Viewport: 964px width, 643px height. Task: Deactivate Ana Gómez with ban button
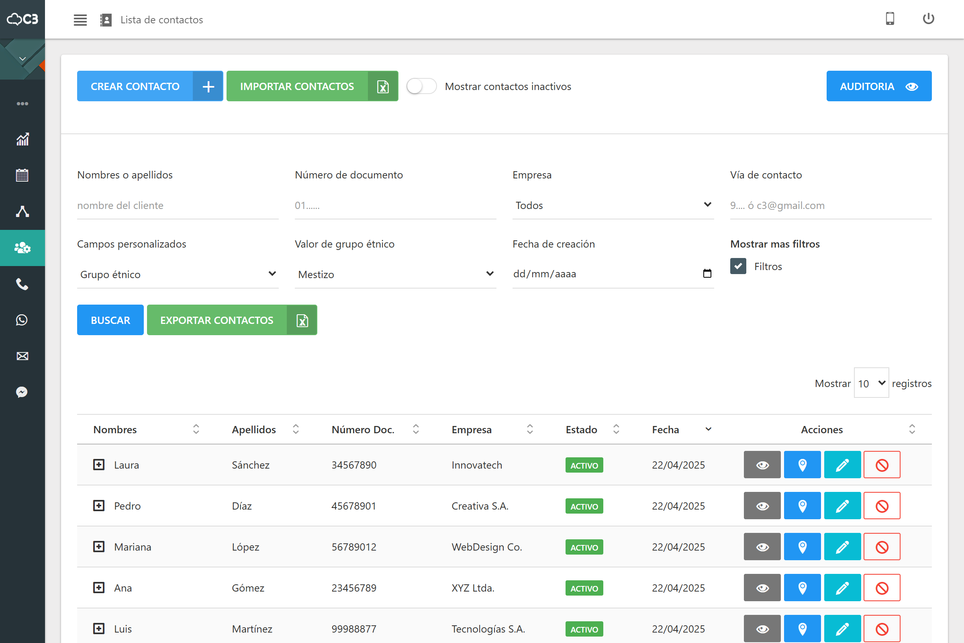coord(882,588)
